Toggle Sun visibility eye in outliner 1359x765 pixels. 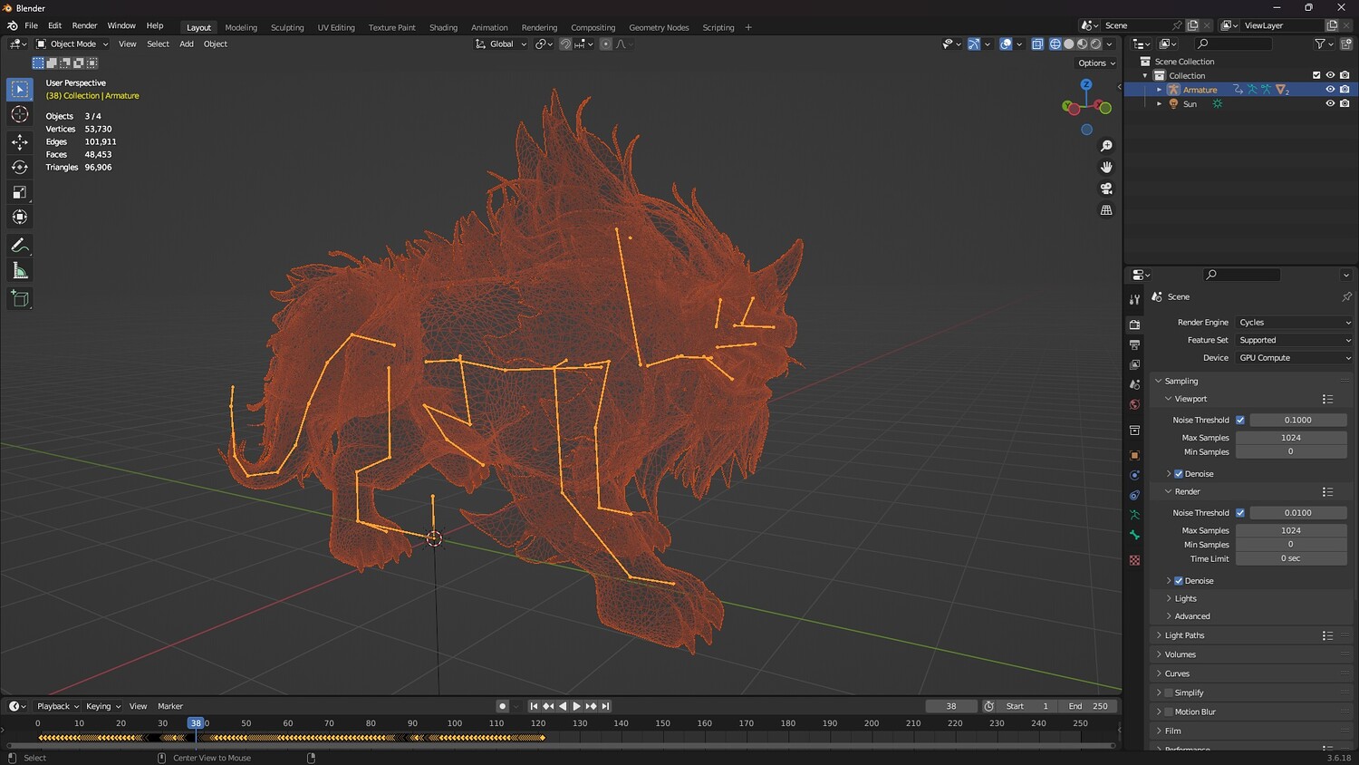click(x=1330, y=103)
